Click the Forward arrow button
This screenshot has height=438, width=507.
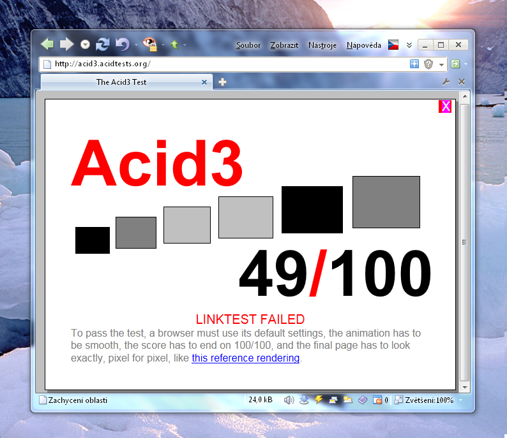coord(66,44)
